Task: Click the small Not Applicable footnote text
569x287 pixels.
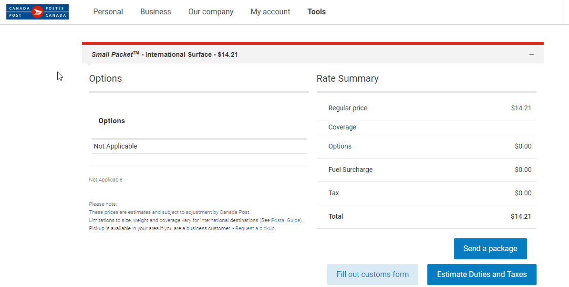Action: point(105,180)
